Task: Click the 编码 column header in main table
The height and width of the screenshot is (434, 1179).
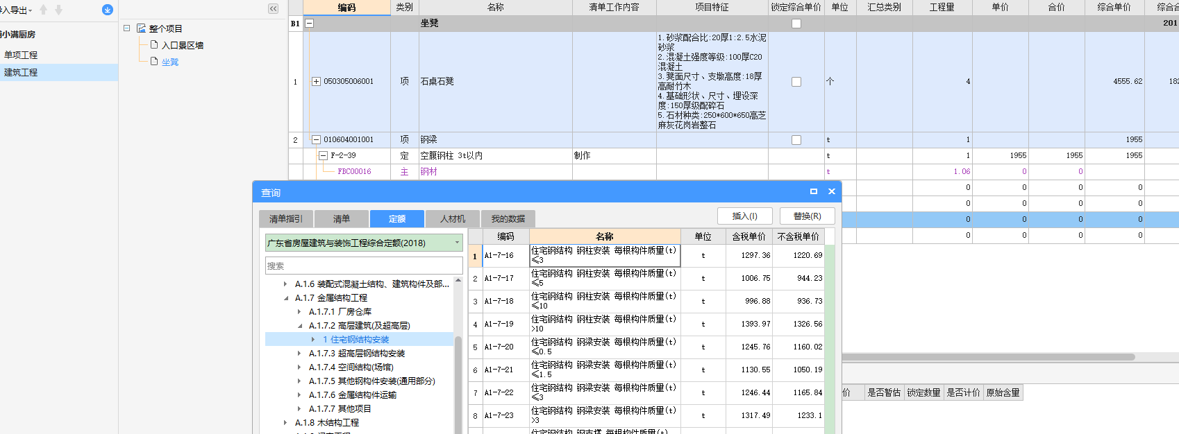Action: click(346, 7)
